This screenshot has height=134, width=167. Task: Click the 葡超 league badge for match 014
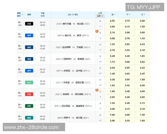pos(29,118)
